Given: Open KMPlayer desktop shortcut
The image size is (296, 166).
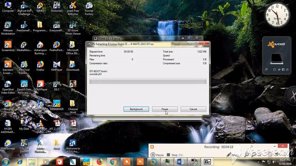Looking at the screenshot, I should pyautogui.click(x=56, y=66).
